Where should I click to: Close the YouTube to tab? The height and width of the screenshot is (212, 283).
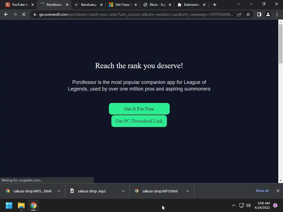[33, 5]
